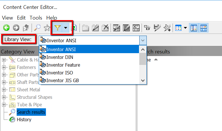Click the Save Copy As icon
Viewport: 222px width, 131px height.
157,28
